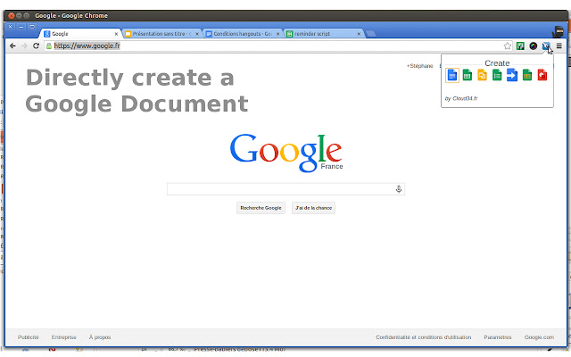The image size is (571, 357).
Task: Open the Publicité footer link
Action: 28,337
